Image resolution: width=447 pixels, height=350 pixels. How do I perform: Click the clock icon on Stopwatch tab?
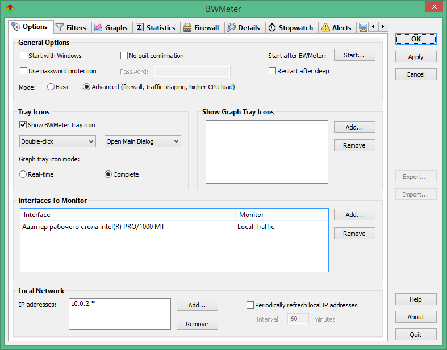[272, 27]
